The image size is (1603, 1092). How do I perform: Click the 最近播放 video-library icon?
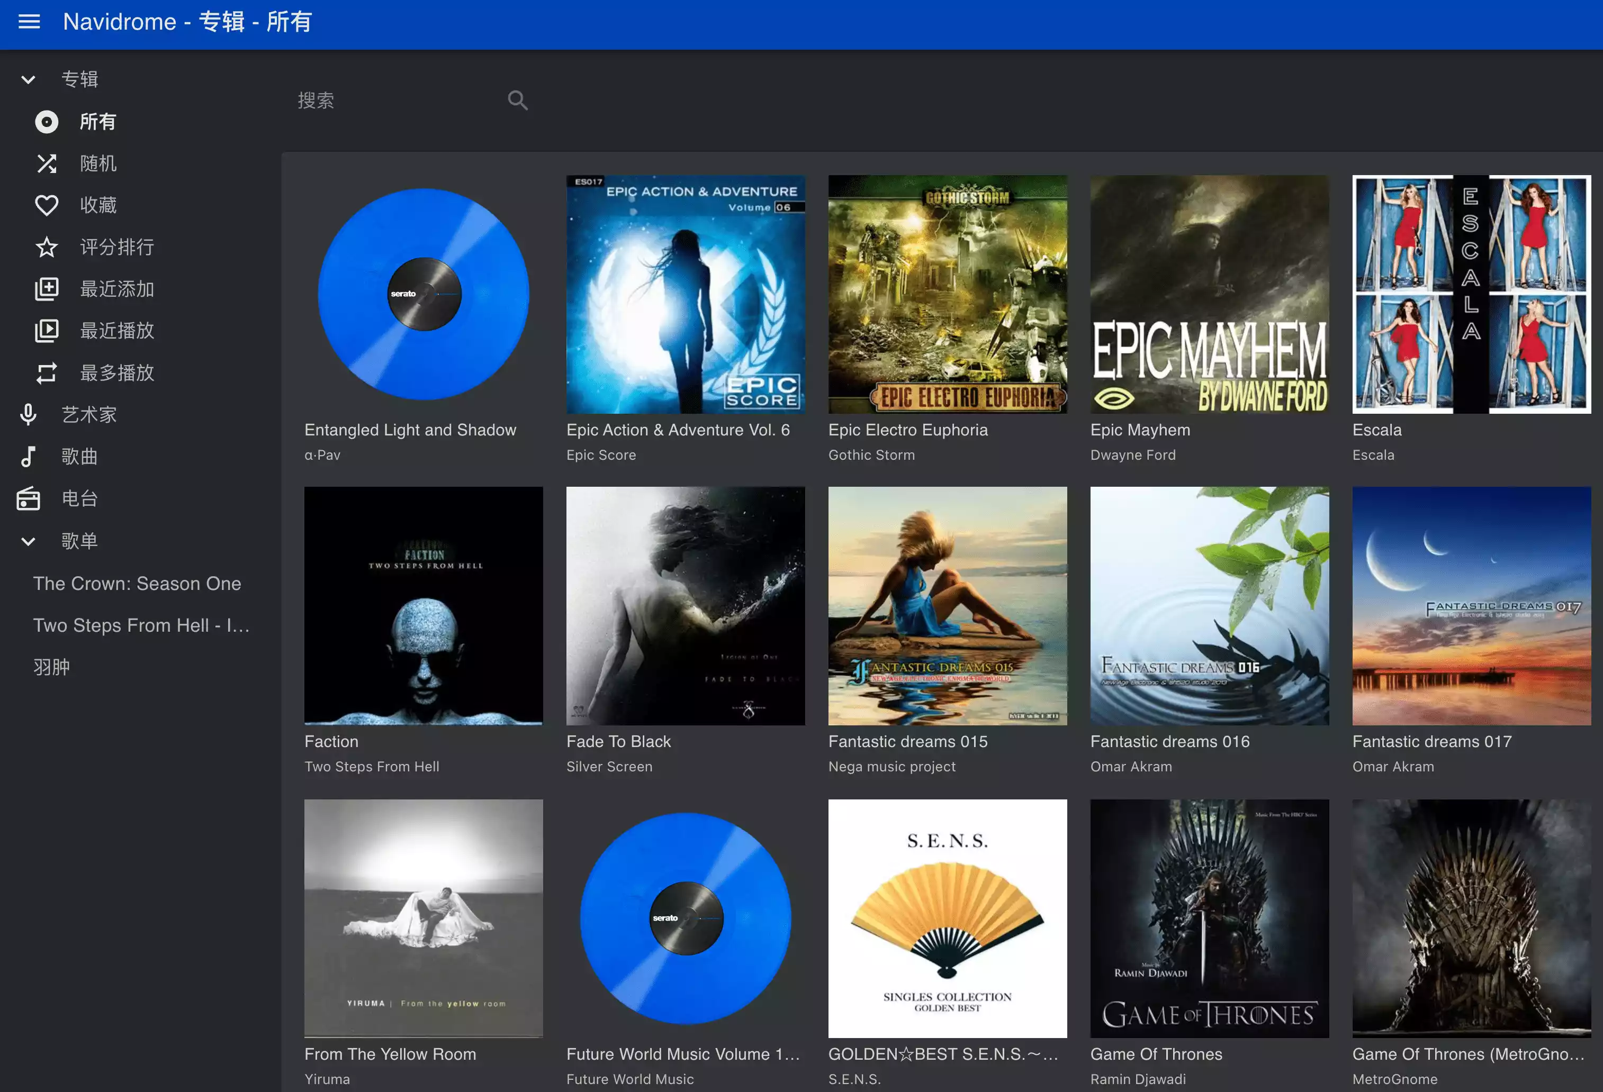pyautogui.click(x=46, y=331)
